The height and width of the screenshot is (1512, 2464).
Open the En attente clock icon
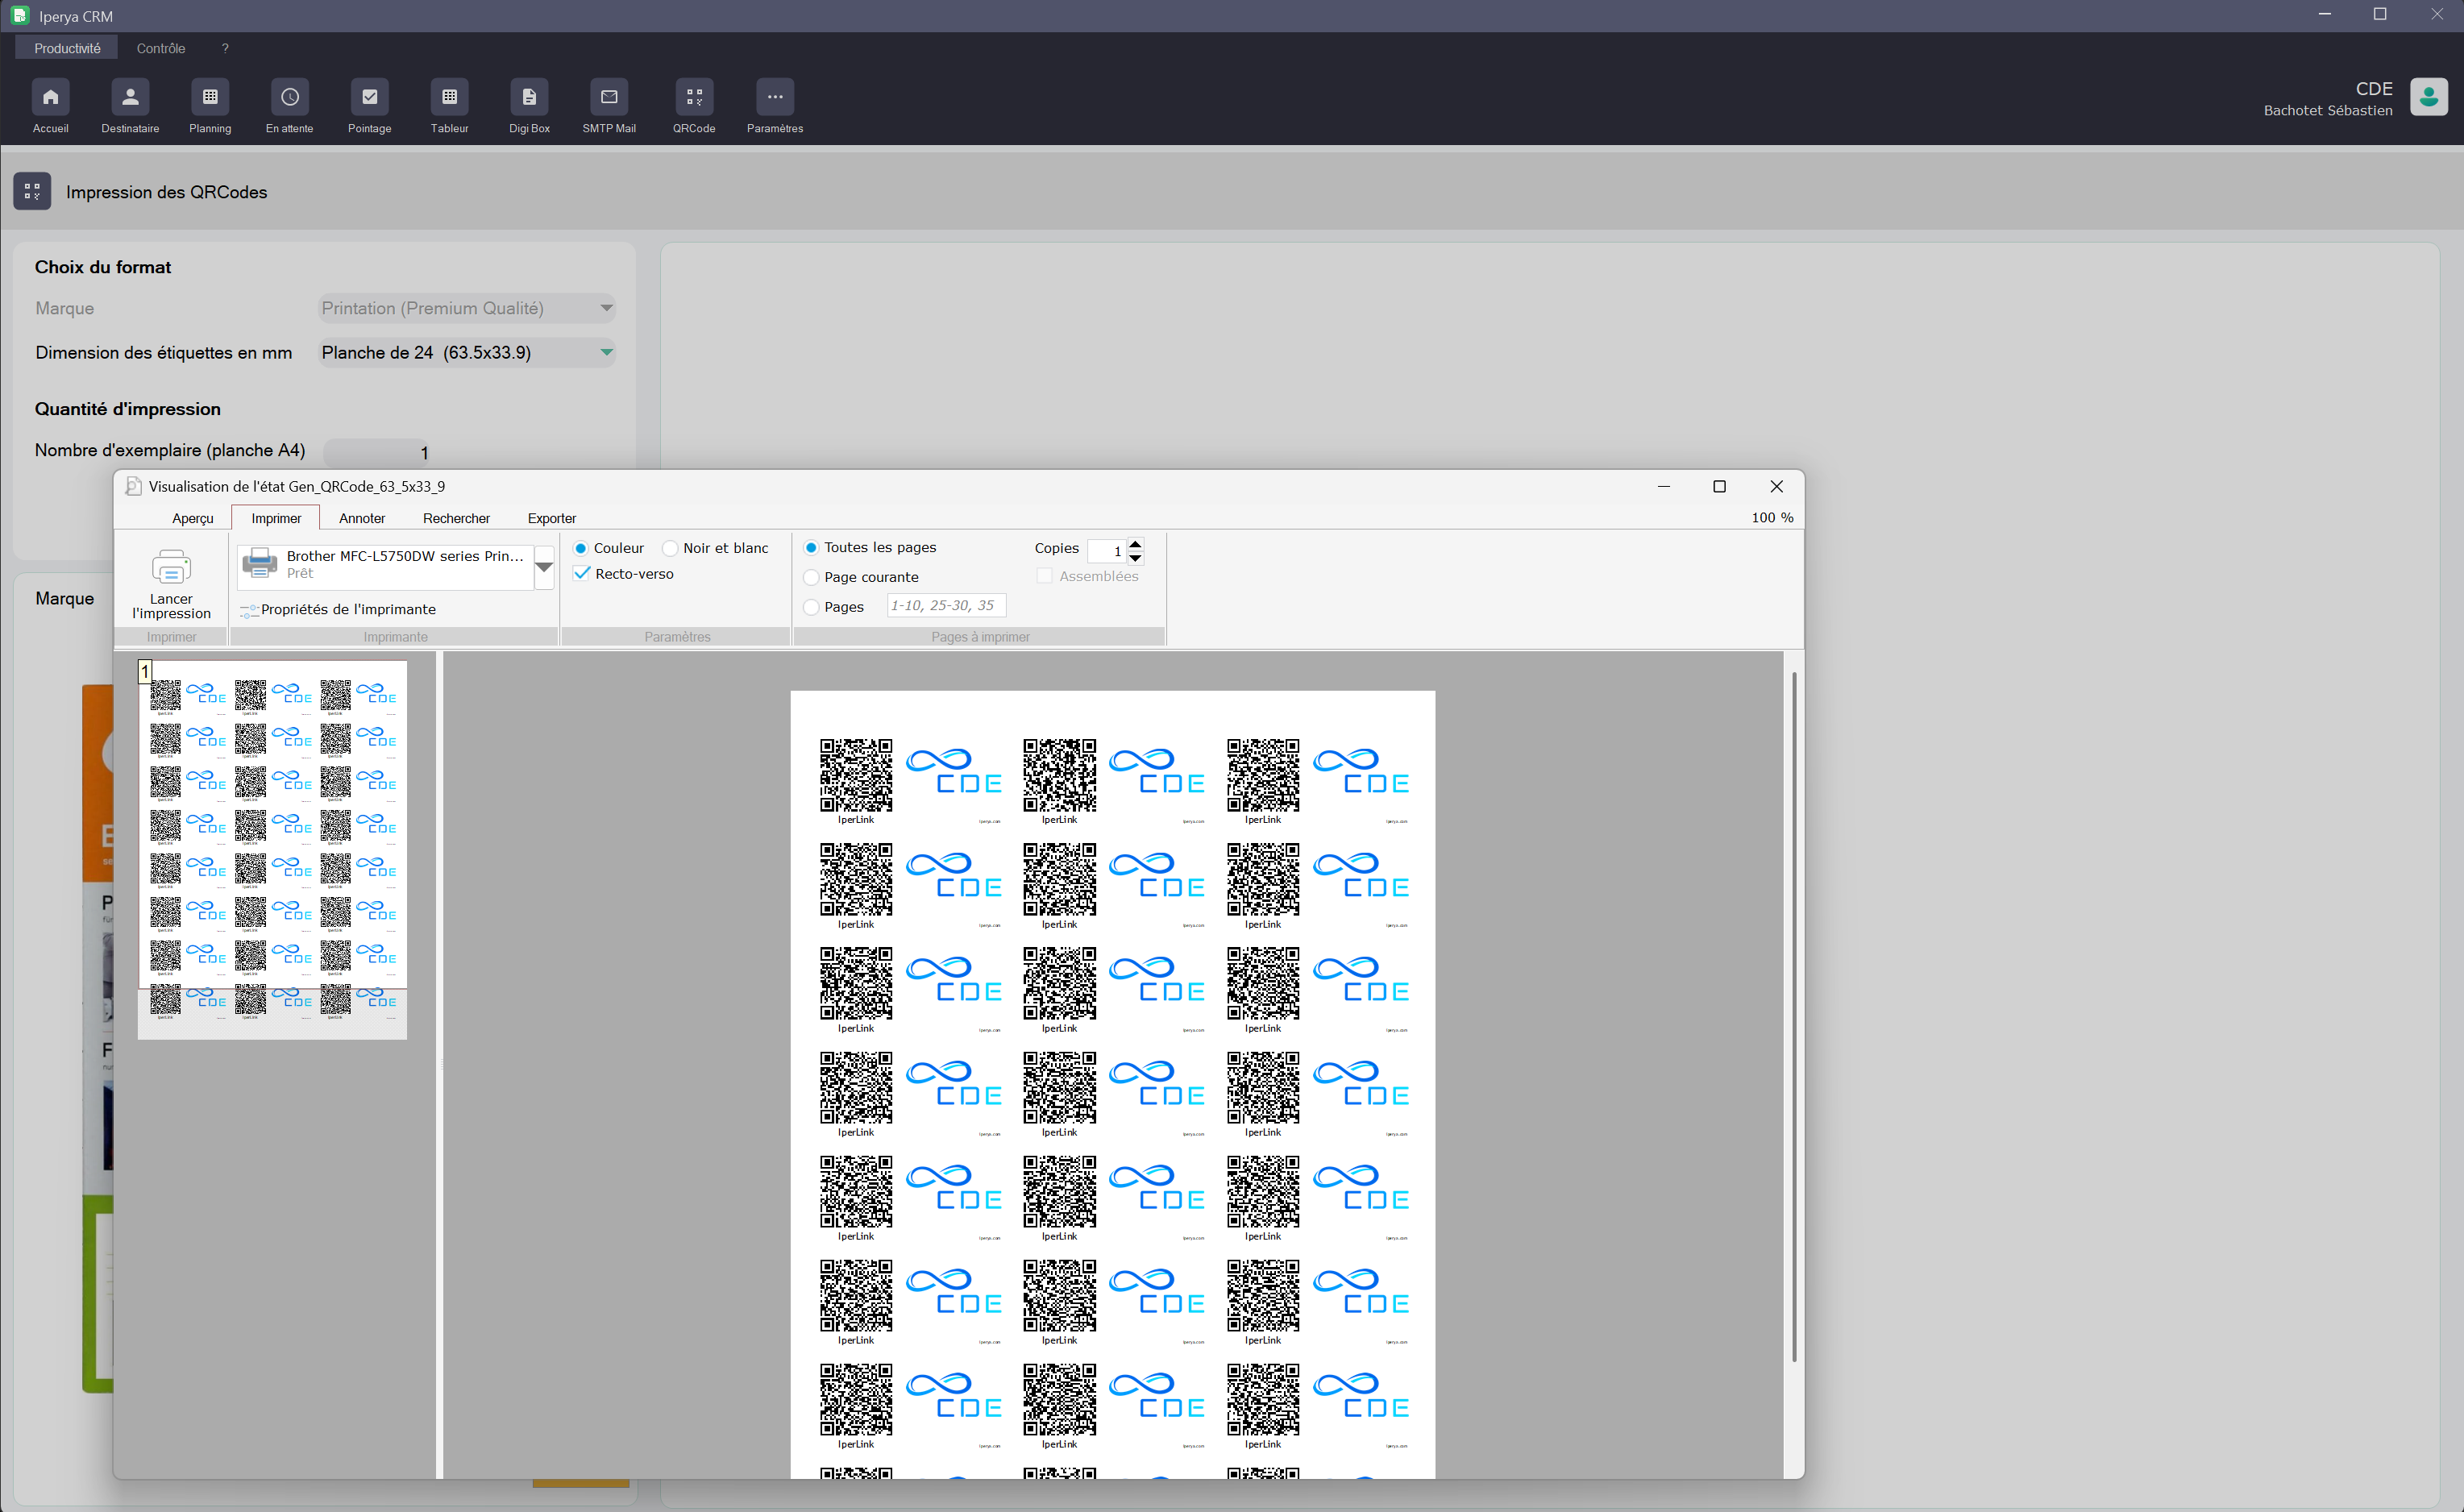[290, 97]
